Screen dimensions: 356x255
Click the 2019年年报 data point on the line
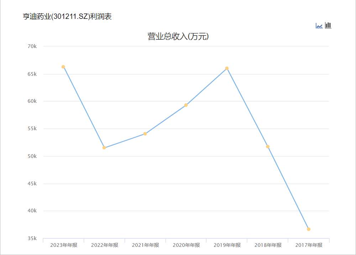point(227,68)
